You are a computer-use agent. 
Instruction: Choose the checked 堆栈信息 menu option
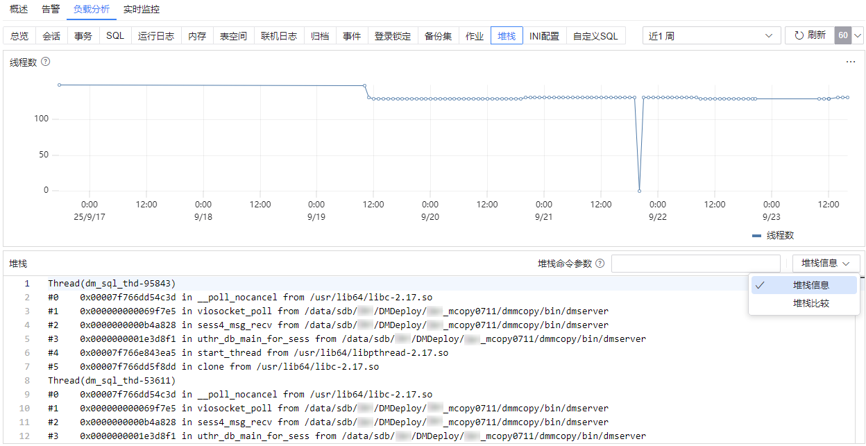point(804,285)
